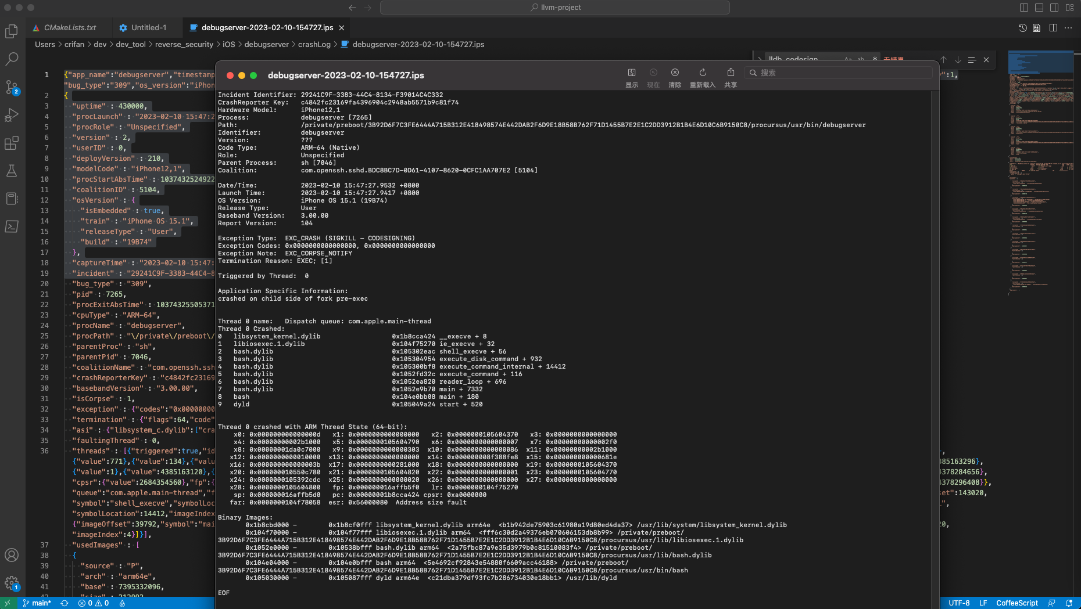Open the dev_tool breadcrumb dropdown
Screen dimensions: 1081x609
tap(131, 44)
